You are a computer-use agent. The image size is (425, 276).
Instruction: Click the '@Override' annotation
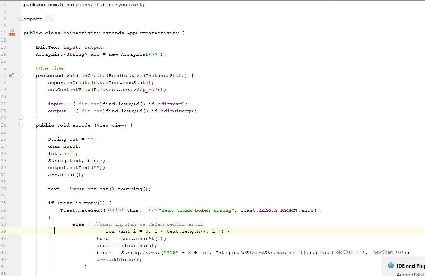pyautogui.click(x=49, y=68)
